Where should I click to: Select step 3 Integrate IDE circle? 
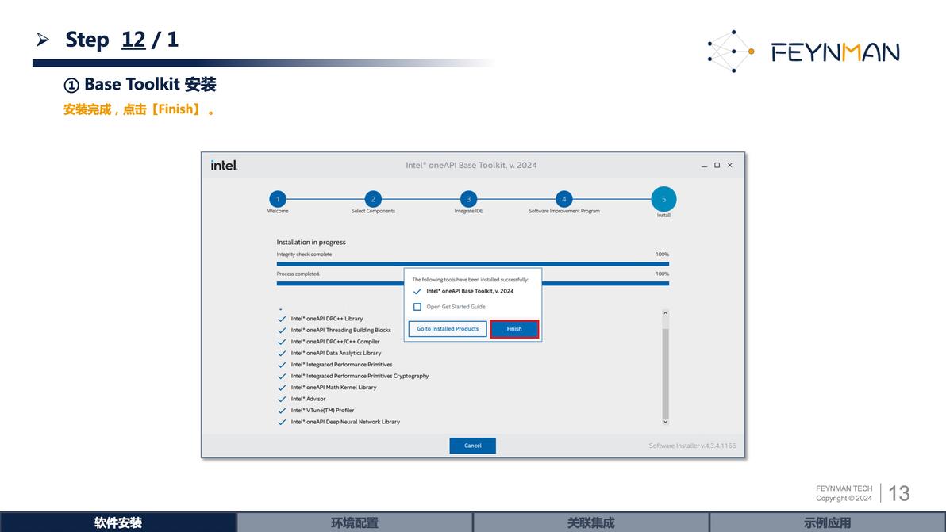point(468,199)
